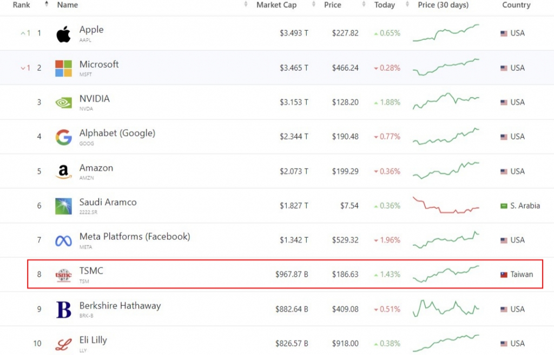
Task: Open the Berkshire Hathaway company name link
Action: 120,306
